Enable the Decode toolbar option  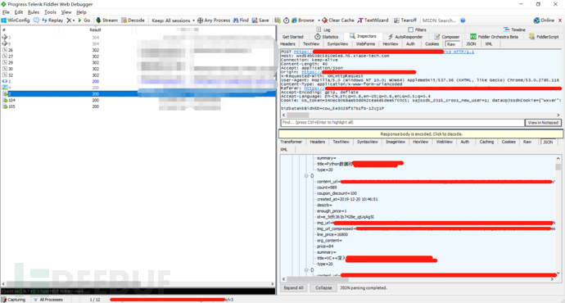[133, 20]
